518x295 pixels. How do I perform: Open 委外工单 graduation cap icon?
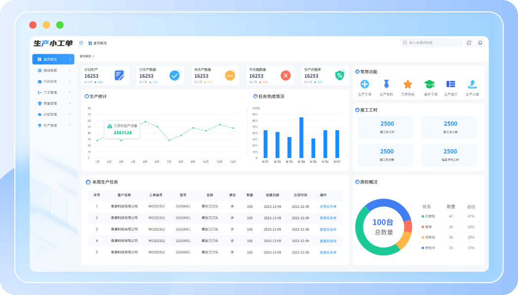tap(429, 84)
